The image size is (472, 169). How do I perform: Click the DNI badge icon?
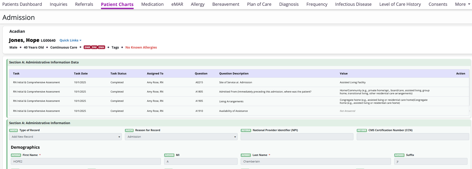94,47
